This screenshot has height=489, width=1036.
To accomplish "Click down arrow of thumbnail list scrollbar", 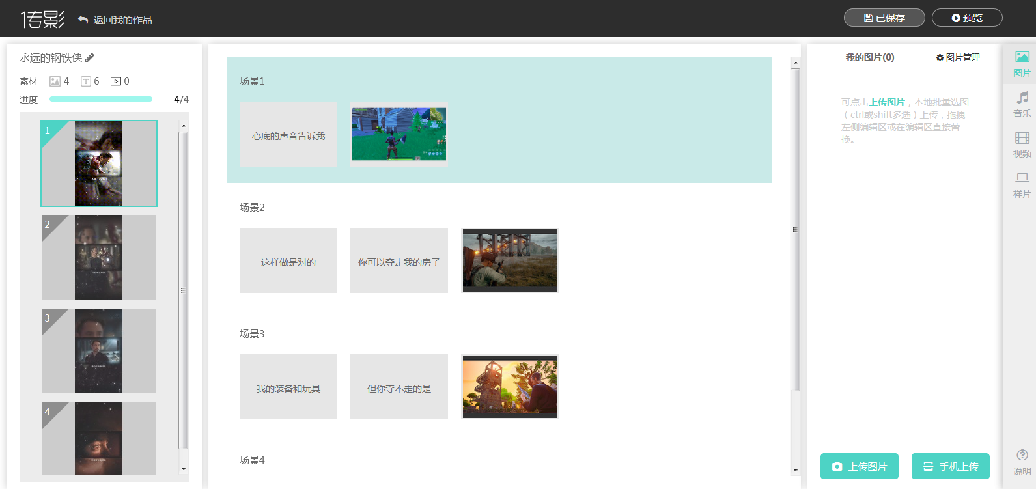I will point(184,469).
